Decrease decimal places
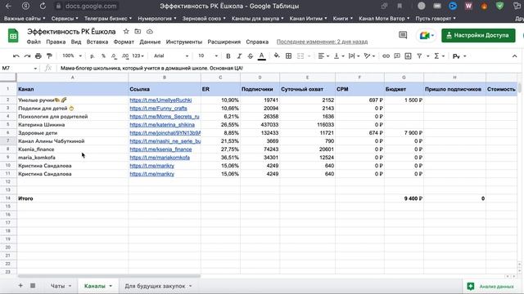 114,56
